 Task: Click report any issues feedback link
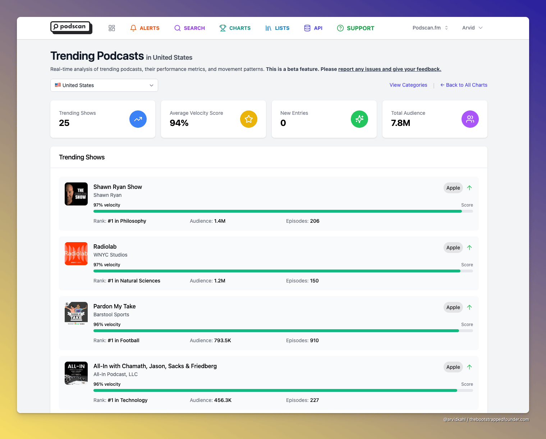(390, 69)
